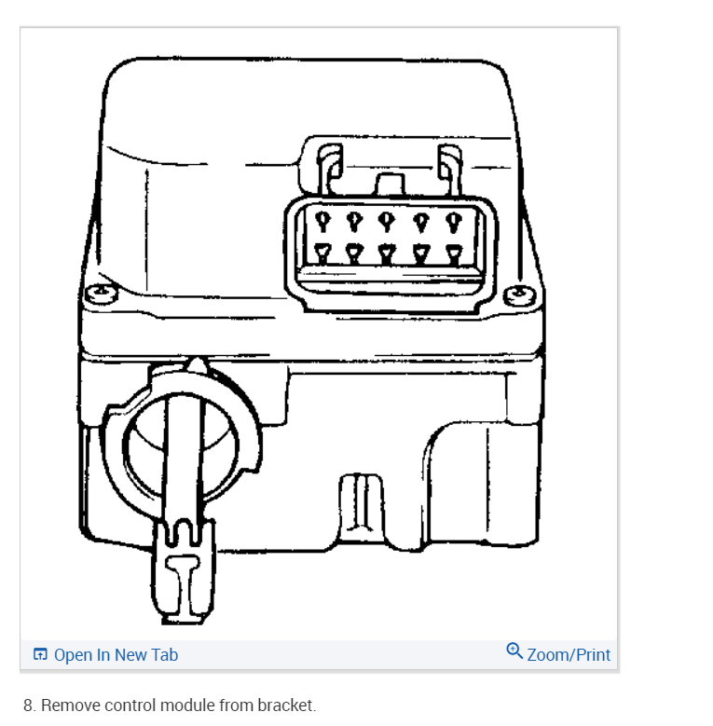Click the circular clamp ring opening

point(181,445)
